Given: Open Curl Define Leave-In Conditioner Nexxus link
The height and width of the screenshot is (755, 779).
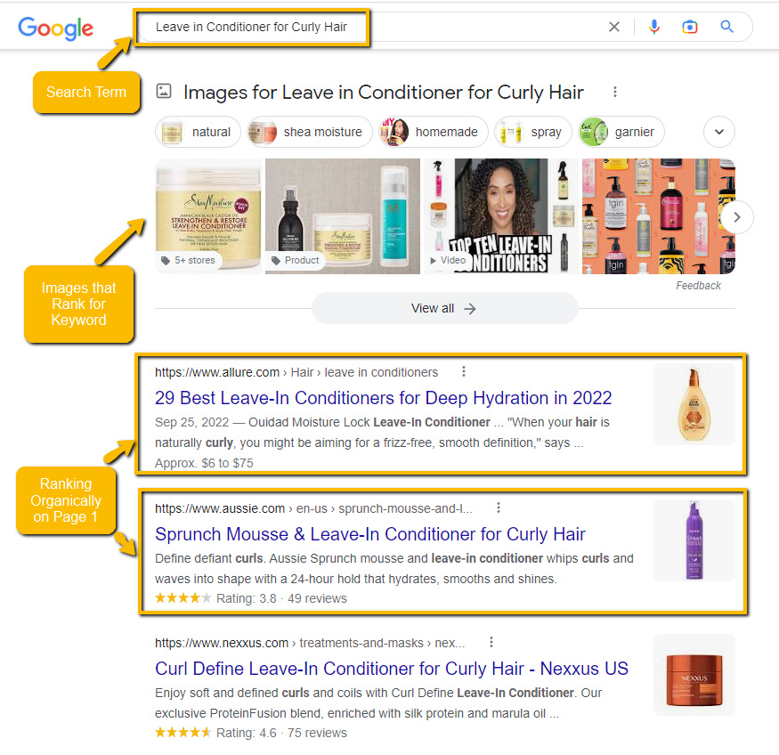Looking at the screenshot, I should coord(392,669).
